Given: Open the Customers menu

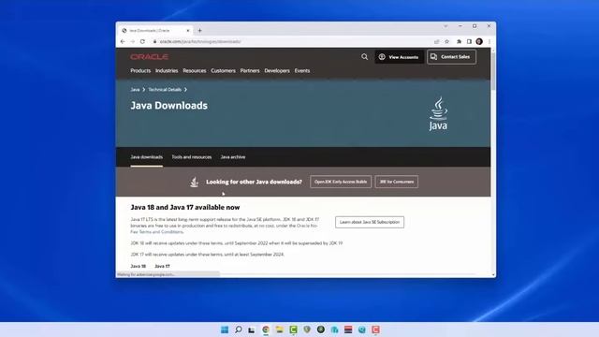Looking at the screenshot, I should [223, 71].
